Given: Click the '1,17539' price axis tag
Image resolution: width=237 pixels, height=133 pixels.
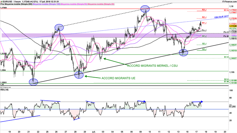Looking at the screenshot, I should point(233,18).
